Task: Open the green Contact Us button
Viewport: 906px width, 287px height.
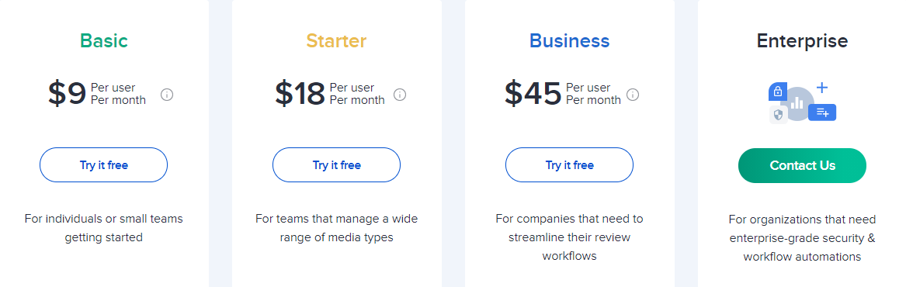Action: (802, 166)
